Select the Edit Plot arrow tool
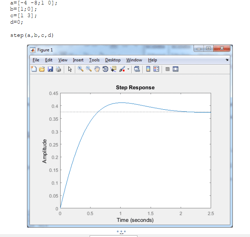 click(x=70, y=69)
